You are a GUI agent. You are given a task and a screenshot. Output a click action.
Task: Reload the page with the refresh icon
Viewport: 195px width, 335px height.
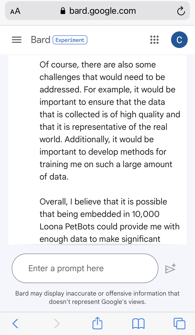point(180,11)
